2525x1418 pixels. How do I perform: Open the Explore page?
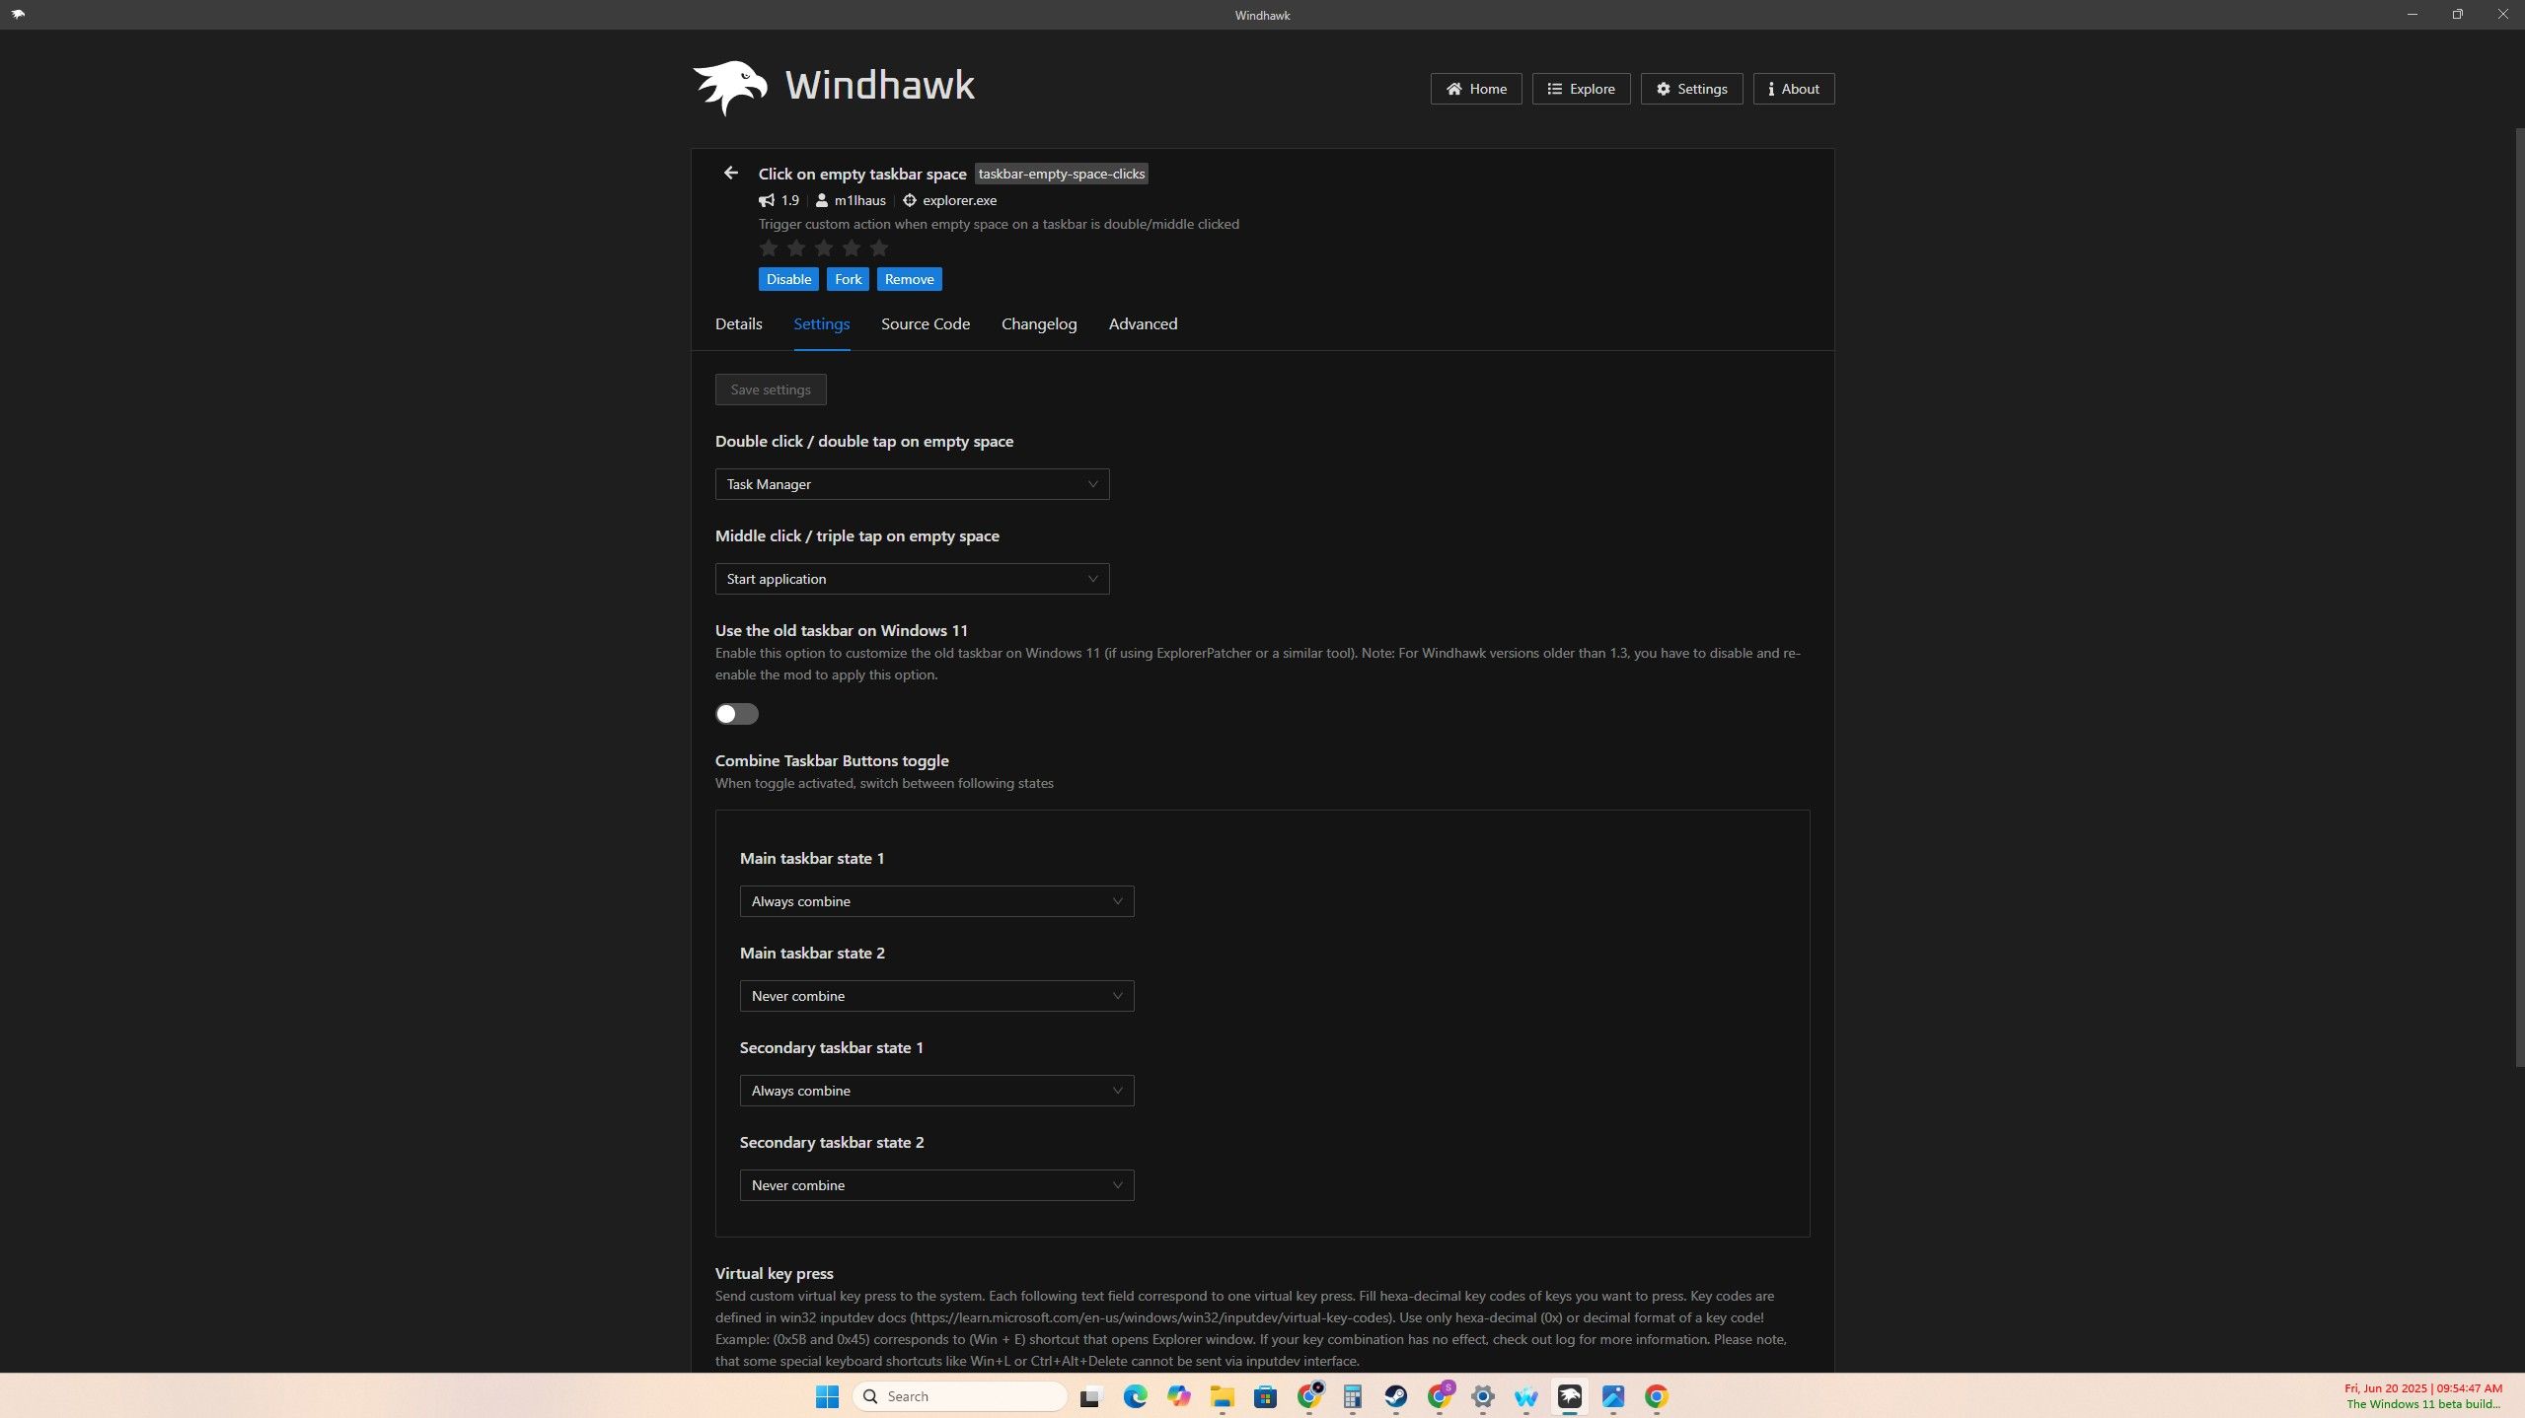tap(1581, 89)
